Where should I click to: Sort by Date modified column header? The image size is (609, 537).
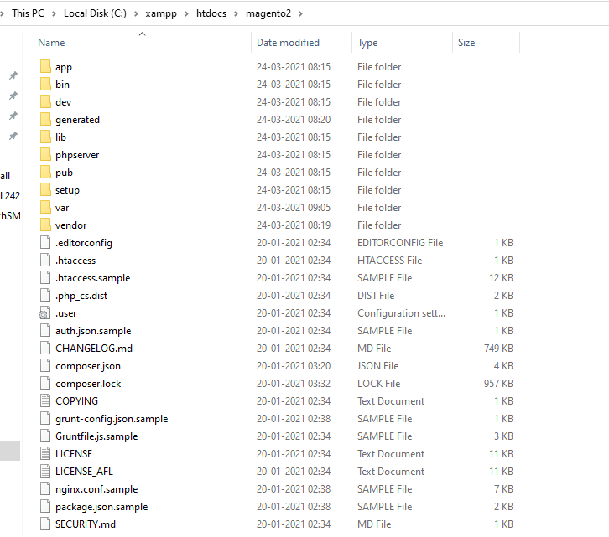288,42
